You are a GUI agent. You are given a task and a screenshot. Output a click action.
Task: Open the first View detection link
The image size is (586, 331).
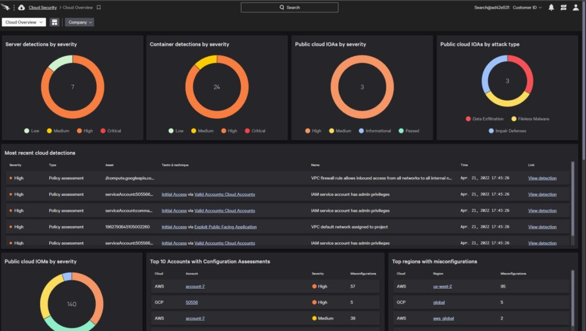541,178
